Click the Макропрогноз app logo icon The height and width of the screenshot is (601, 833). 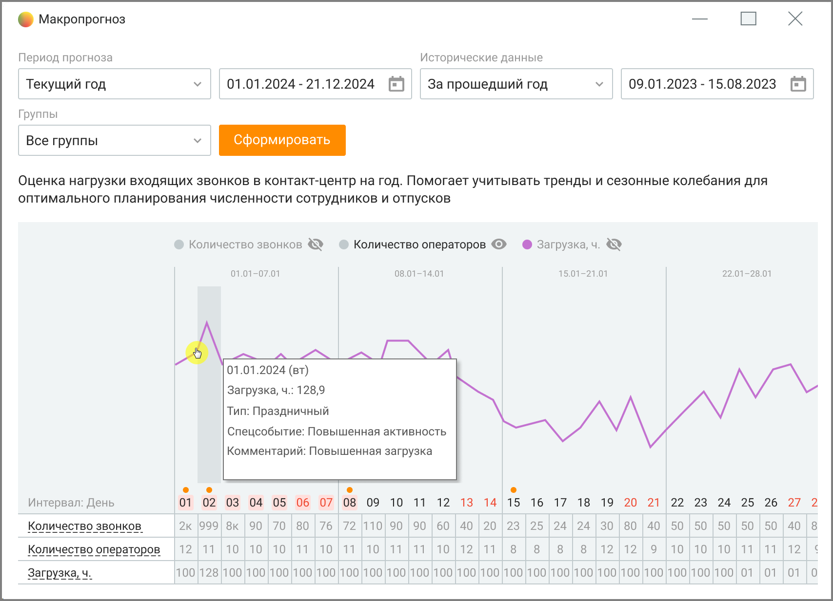[26, 19]
